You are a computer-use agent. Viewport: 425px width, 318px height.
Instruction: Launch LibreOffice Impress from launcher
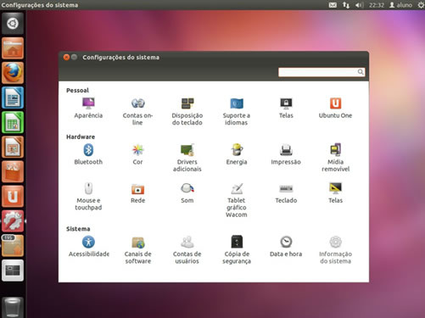click(13, 147)
